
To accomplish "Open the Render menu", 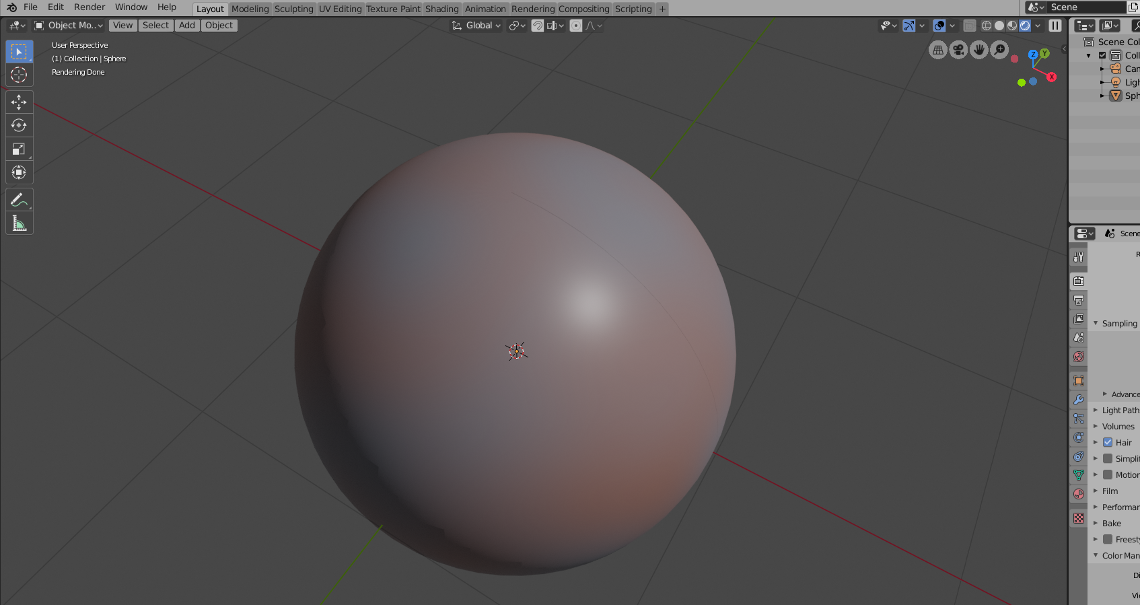I will pyautogui.click(x=90, y=7).
